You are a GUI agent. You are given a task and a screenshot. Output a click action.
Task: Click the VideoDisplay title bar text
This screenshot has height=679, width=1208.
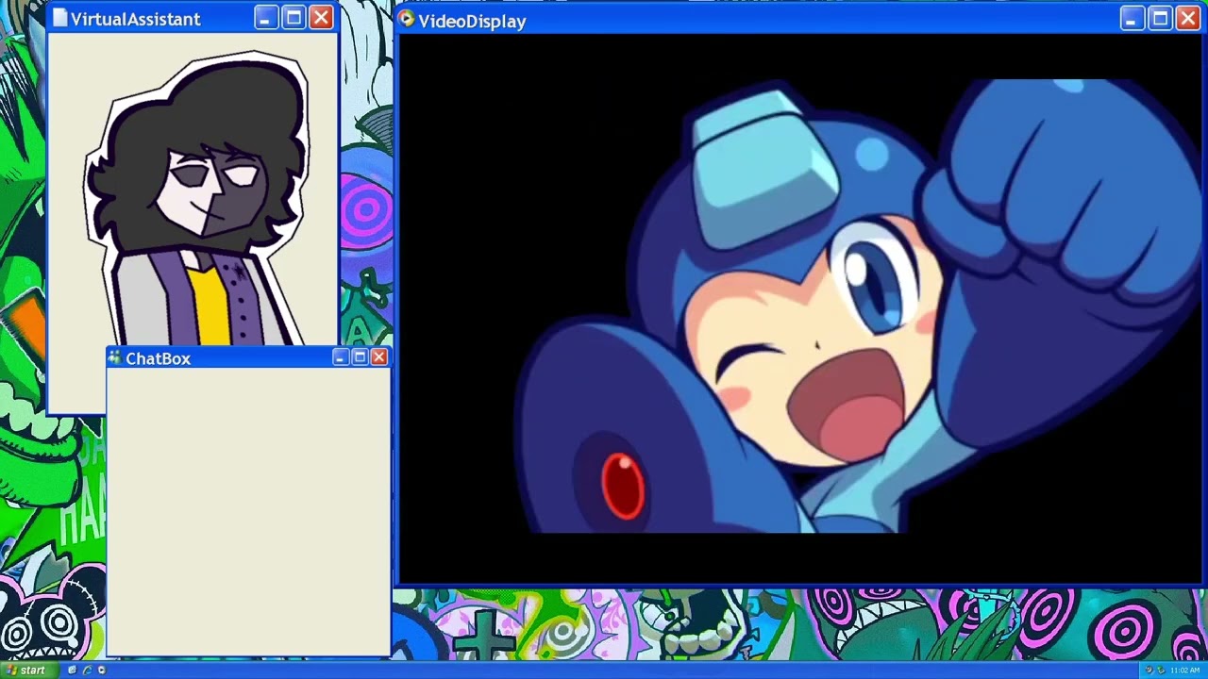point(472,21)
